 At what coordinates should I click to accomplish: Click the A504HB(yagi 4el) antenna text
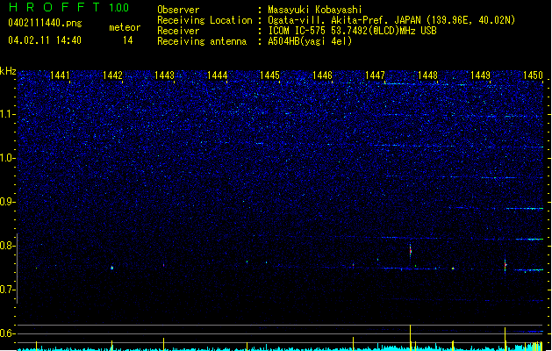tap(310, 41)
